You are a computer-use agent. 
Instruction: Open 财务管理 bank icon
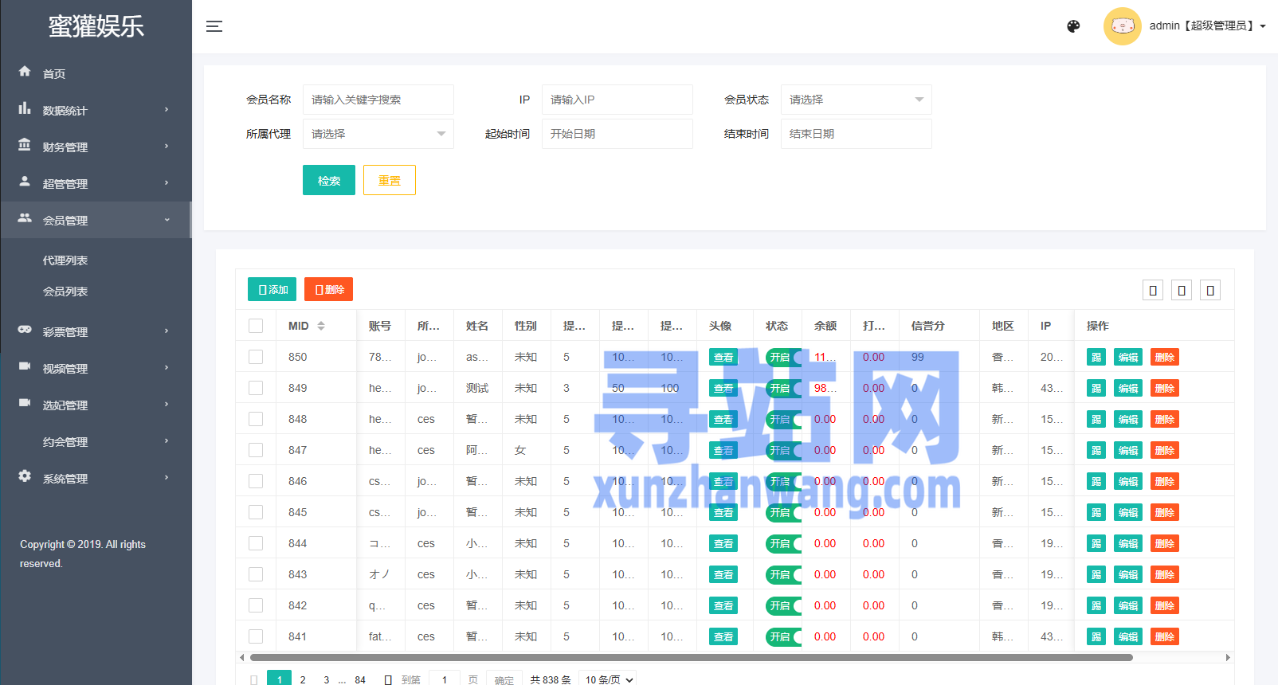[25, 145]
